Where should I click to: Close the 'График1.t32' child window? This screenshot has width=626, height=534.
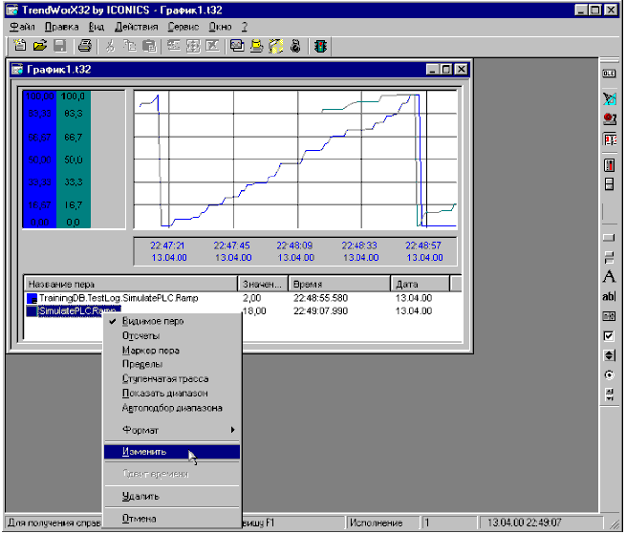[x=462, y=70]
